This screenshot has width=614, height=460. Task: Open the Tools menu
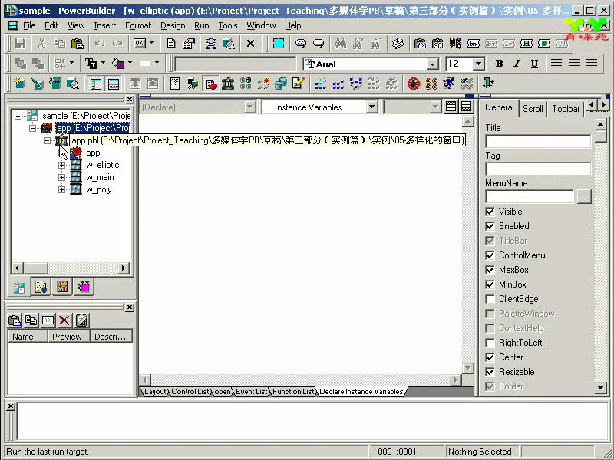coord(228,26)
